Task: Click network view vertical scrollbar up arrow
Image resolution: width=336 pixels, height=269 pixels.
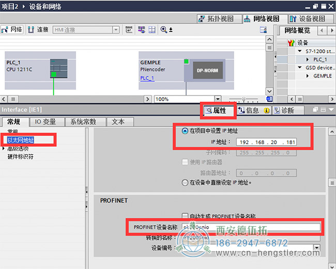Action: pos(269,39)
